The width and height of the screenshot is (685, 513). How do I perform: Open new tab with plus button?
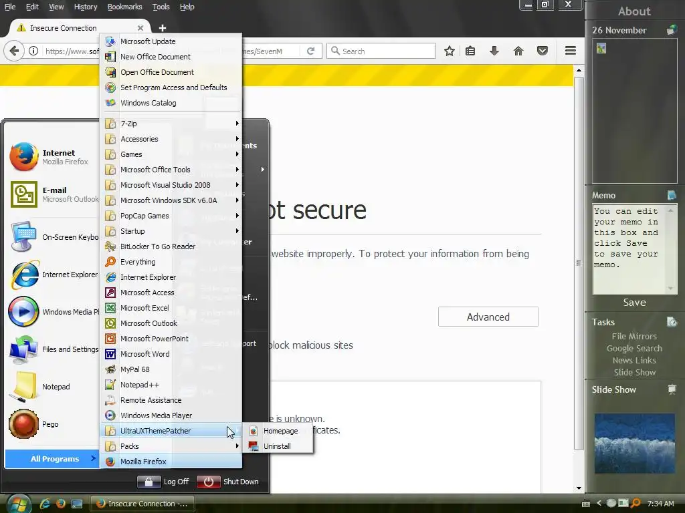(x=162, y=28)
